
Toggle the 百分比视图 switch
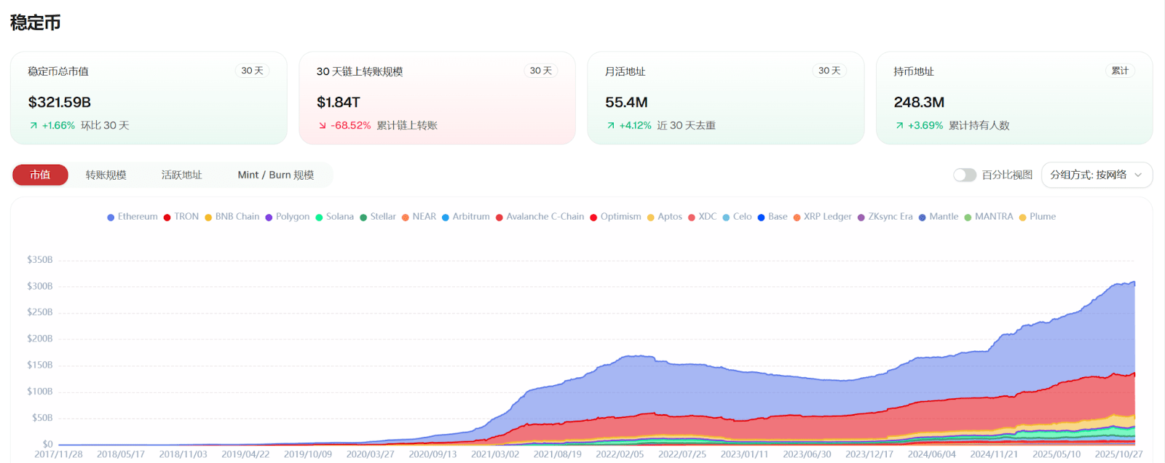(x=965, y=175)
